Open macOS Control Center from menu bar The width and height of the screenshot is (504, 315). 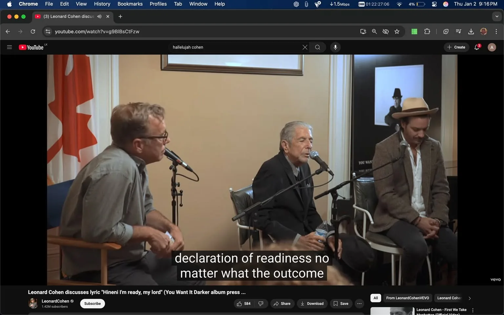click(x=434, y=4)
